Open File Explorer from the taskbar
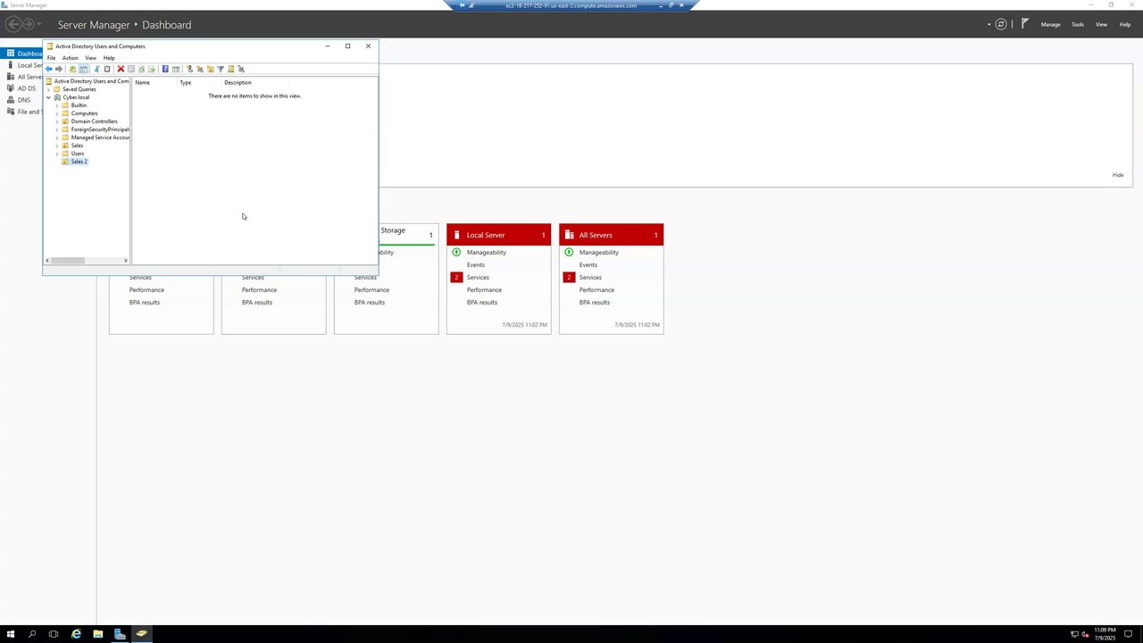Image resolution: width=1143 pixels, height=643 pixels. coord(97,634)
